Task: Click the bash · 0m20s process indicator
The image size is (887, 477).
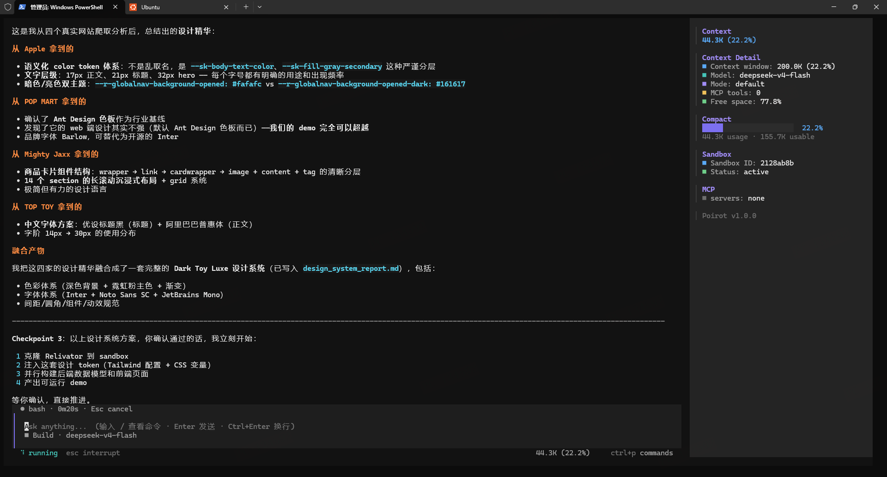Action: click(x=49, y=409)
